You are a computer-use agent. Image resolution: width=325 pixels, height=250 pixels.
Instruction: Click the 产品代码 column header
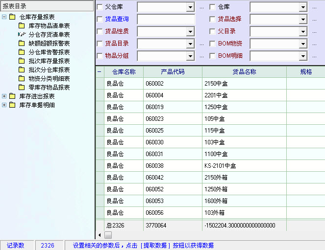173,72
